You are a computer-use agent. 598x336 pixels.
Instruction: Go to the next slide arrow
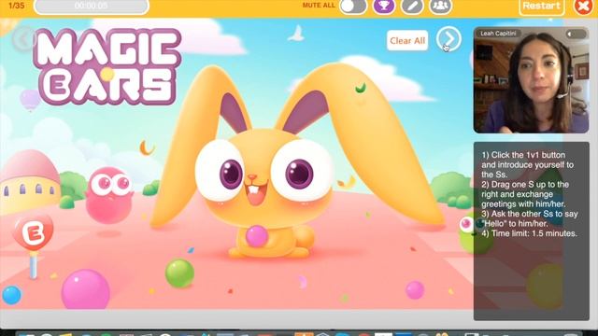(448, 39)
